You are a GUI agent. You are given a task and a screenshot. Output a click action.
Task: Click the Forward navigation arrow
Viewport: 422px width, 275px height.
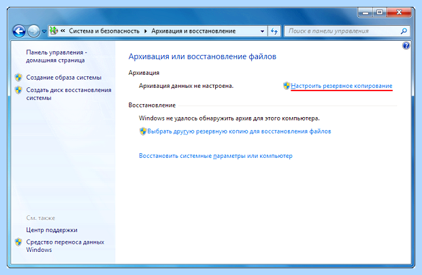(x=33, y=31)
